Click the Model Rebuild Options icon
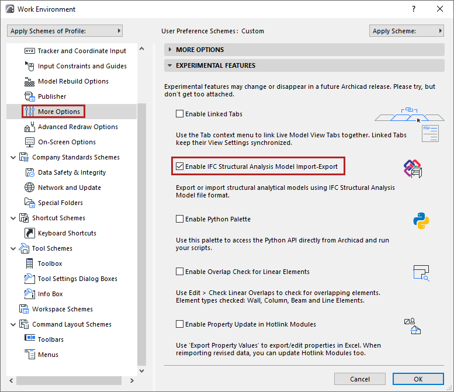The height and width of the screenshot is (392, 454). click(30, 81)
